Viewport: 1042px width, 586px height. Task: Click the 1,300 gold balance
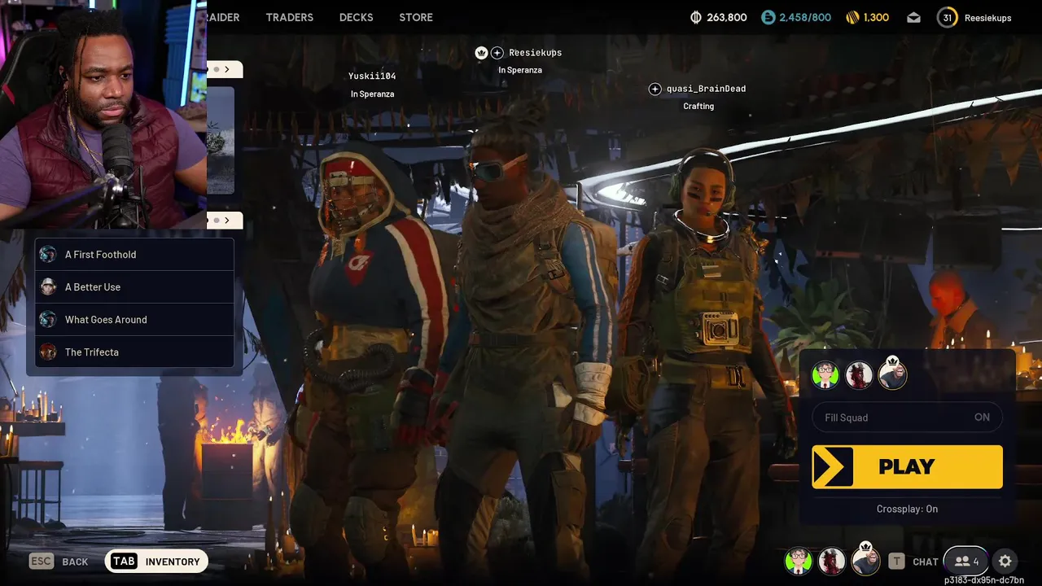click(876, 17)
